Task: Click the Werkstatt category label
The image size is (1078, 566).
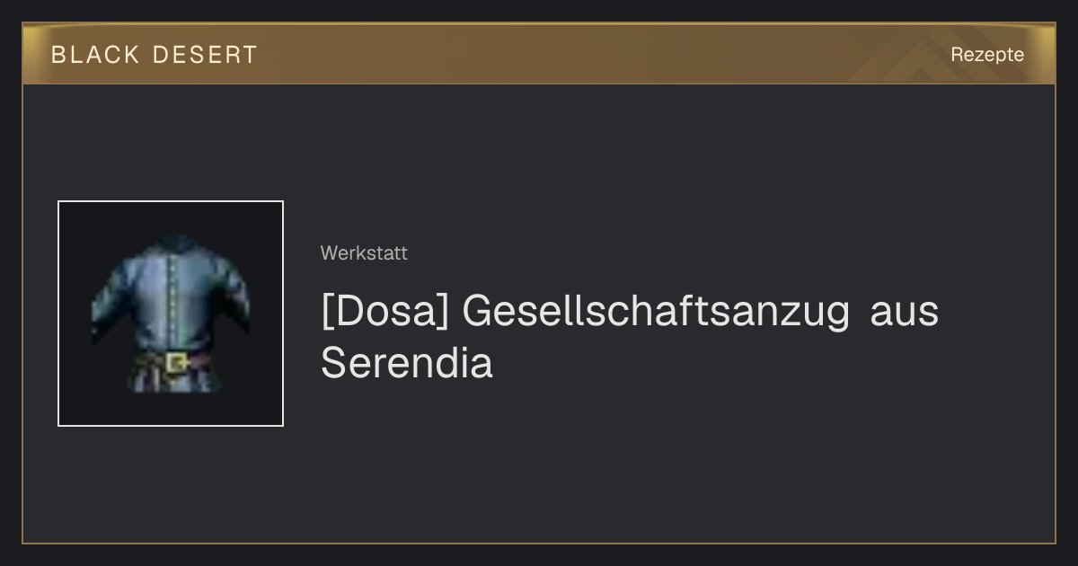Action: point(364,253)
